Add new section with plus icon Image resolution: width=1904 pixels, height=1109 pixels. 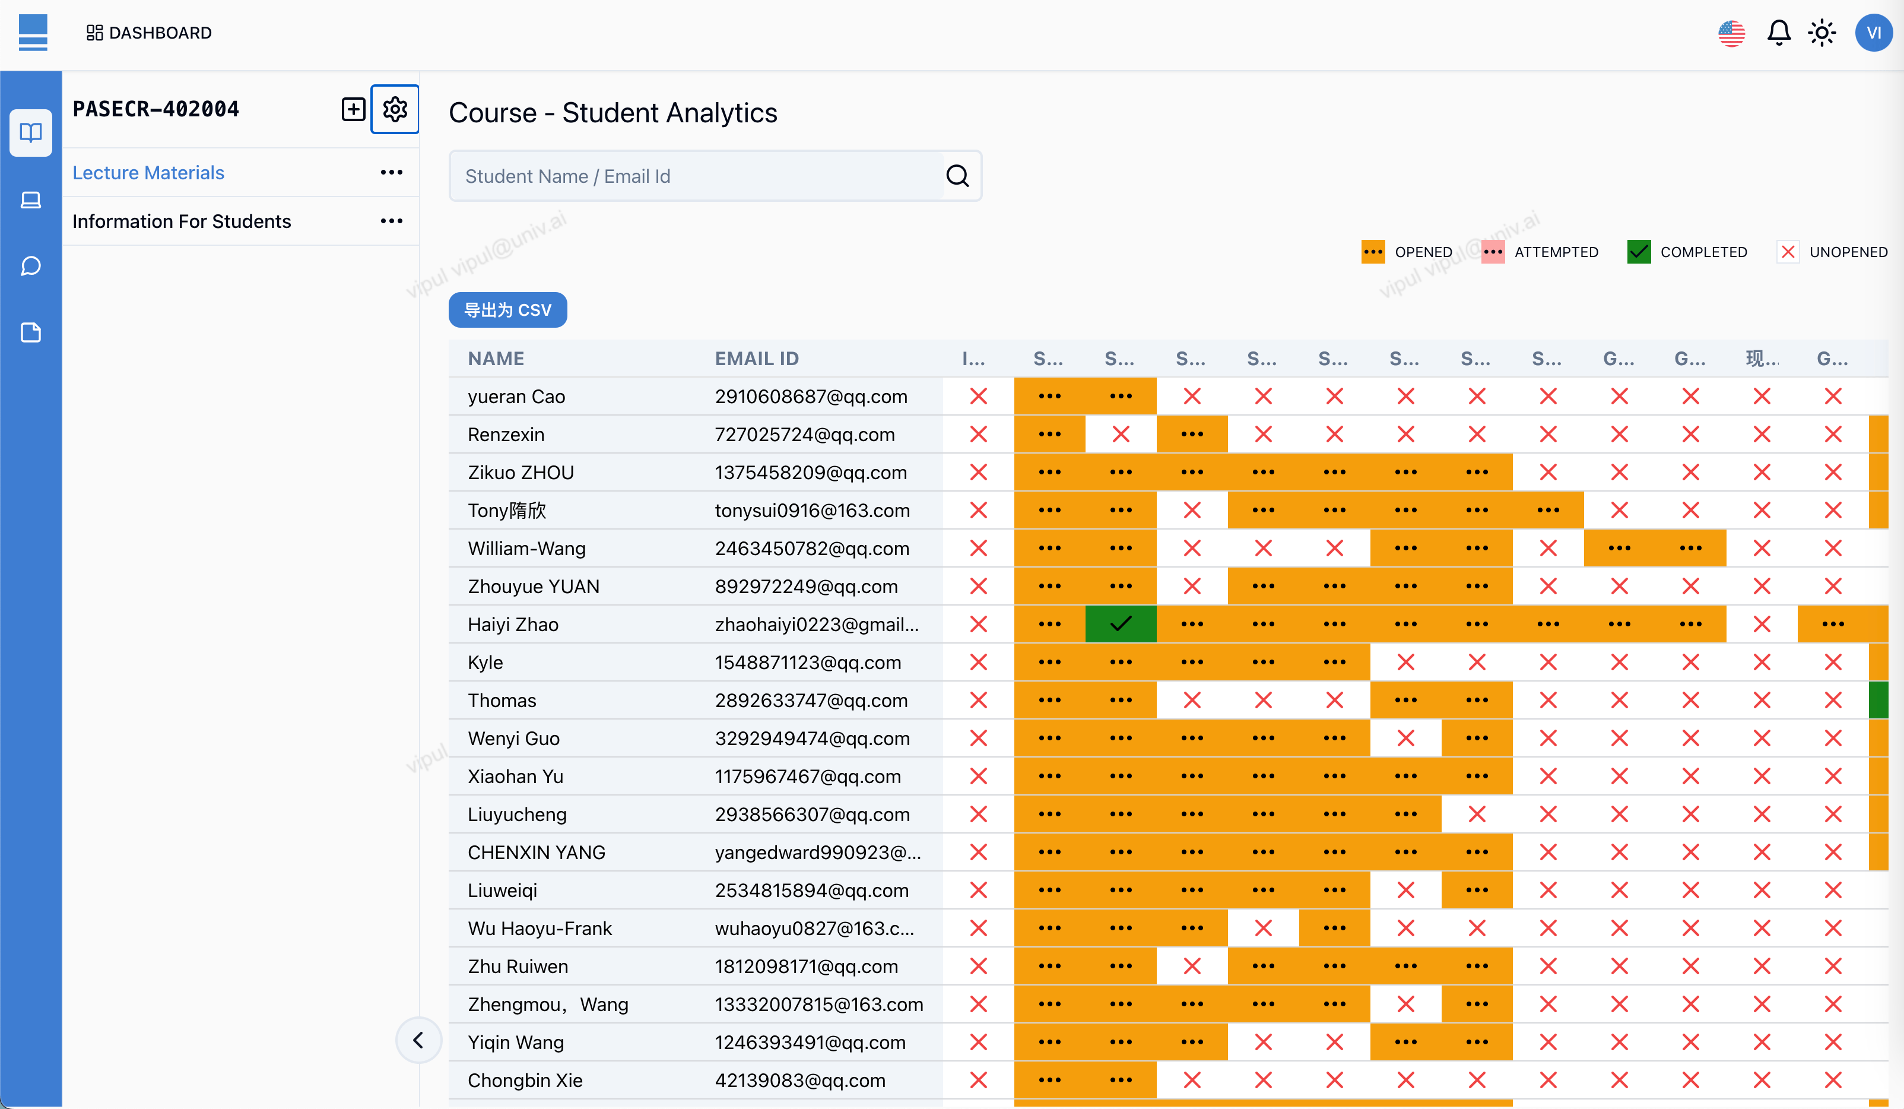(353, 109)
